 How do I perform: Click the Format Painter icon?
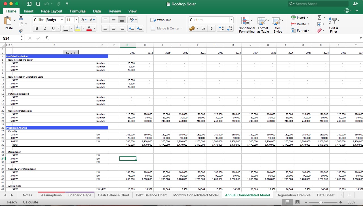pyautogui.click(x=21, y=30)
